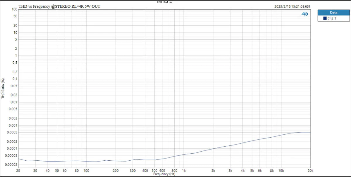Click the Ch2 blue color swatch in legend

325,18
